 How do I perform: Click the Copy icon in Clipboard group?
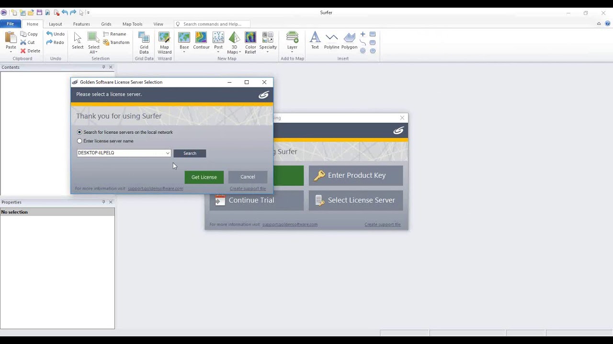(23, 34)
